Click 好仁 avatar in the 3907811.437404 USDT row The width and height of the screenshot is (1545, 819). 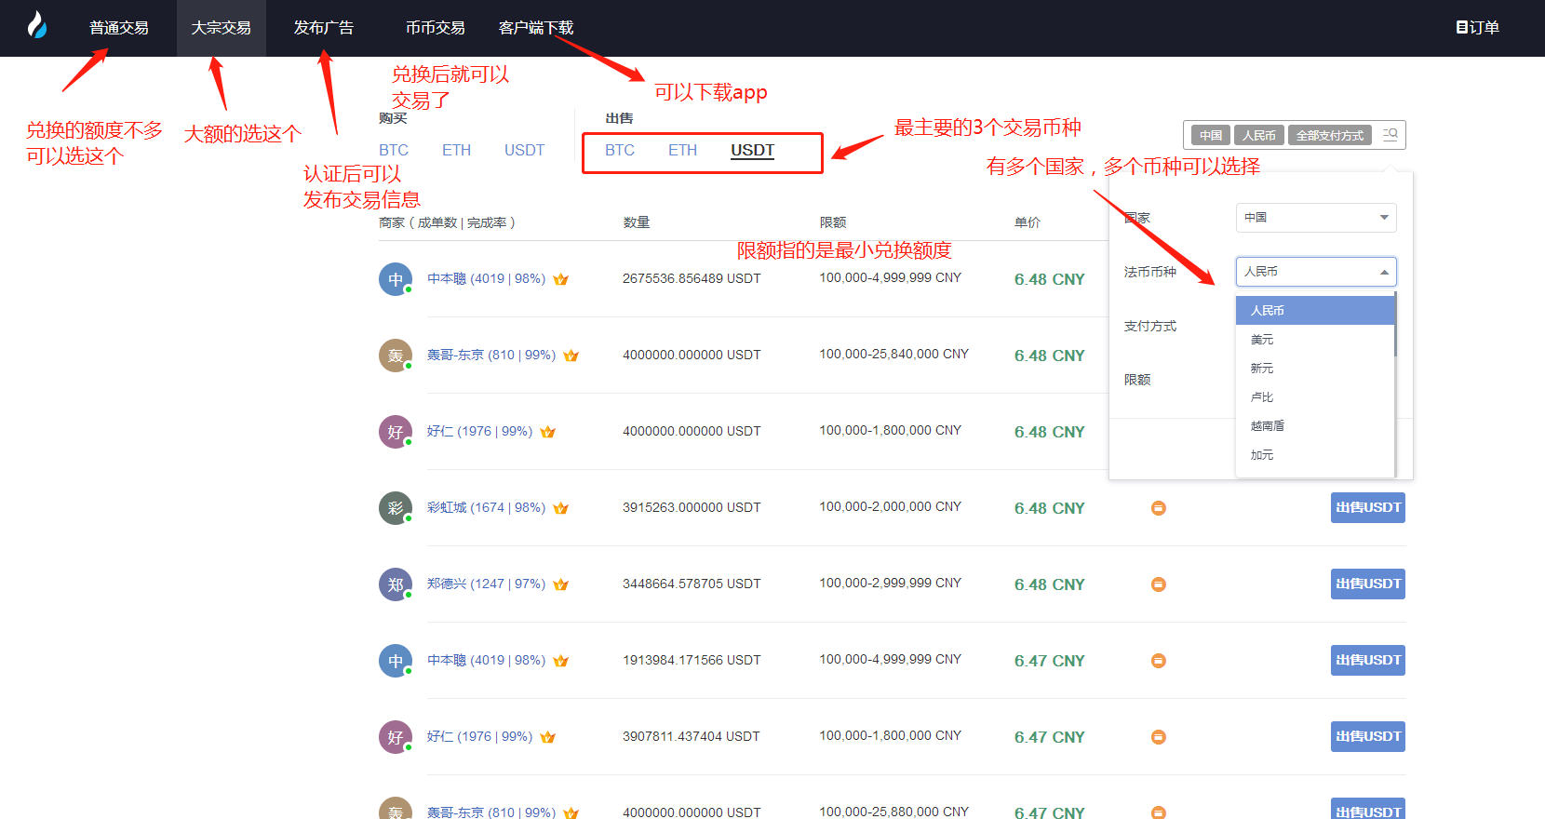coord(396,737)
